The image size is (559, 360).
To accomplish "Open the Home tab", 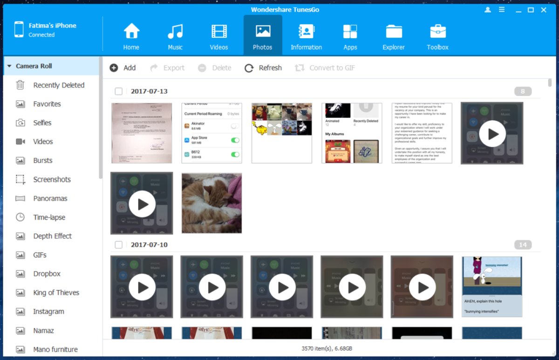I will [x=131, y=36].
